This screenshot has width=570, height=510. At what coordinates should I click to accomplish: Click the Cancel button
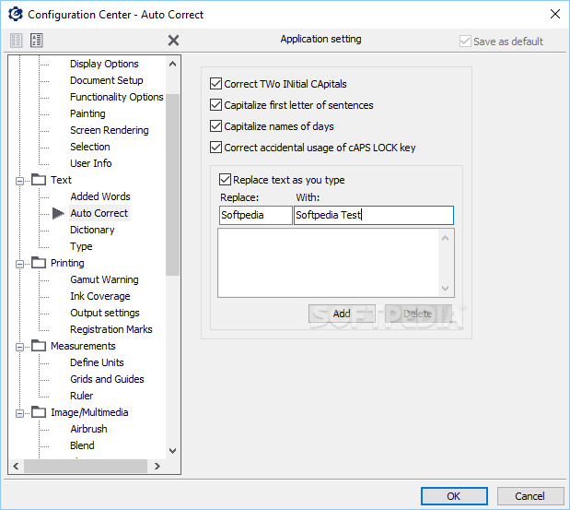[530, 496]
